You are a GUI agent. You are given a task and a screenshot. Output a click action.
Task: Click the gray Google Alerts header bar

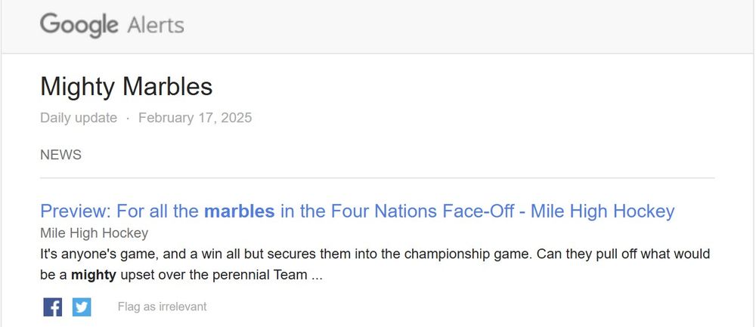[454, 26]
